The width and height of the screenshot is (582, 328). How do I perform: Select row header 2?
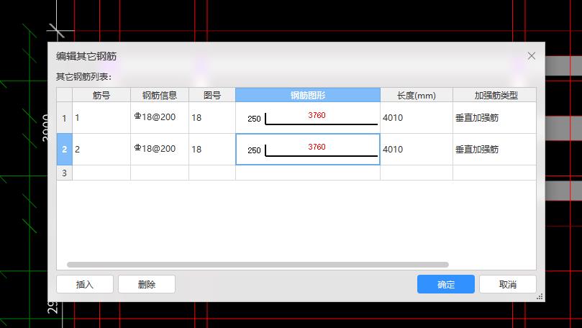(65, 149)
